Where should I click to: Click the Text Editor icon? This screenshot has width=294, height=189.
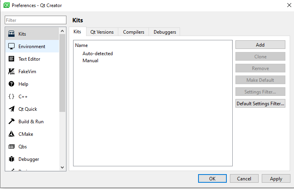11,59
